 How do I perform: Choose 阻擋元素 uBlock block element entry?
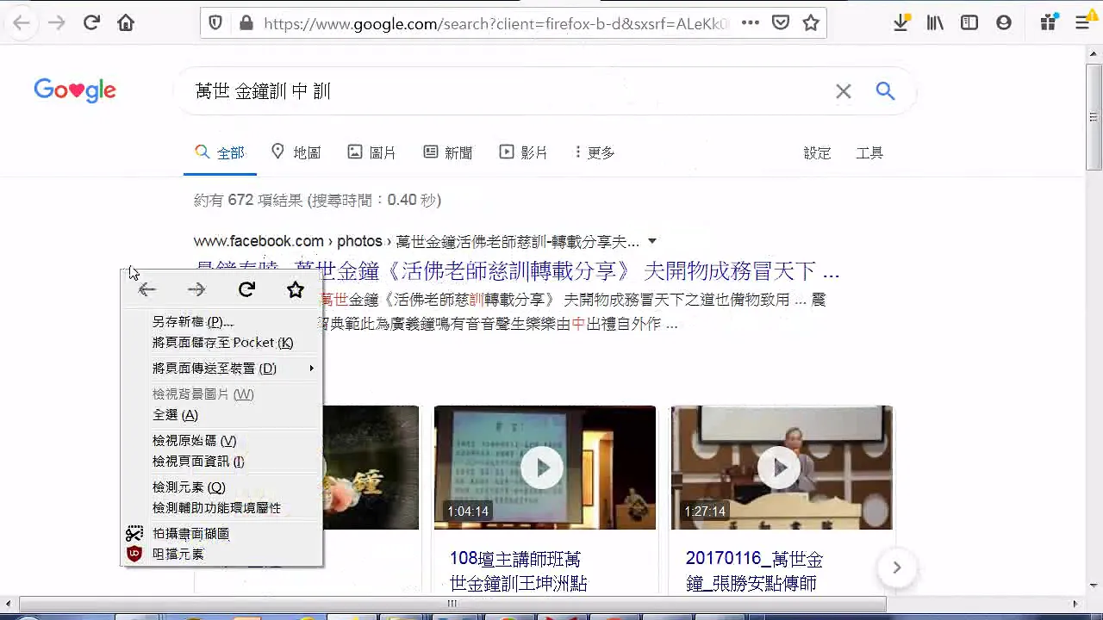221,555
